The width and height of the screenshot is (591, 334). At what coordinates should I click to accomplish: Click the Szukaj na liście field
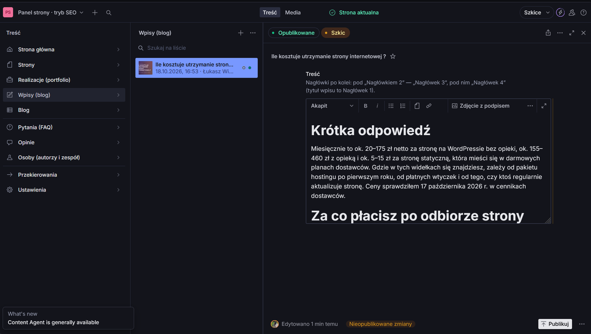(197, 48)
